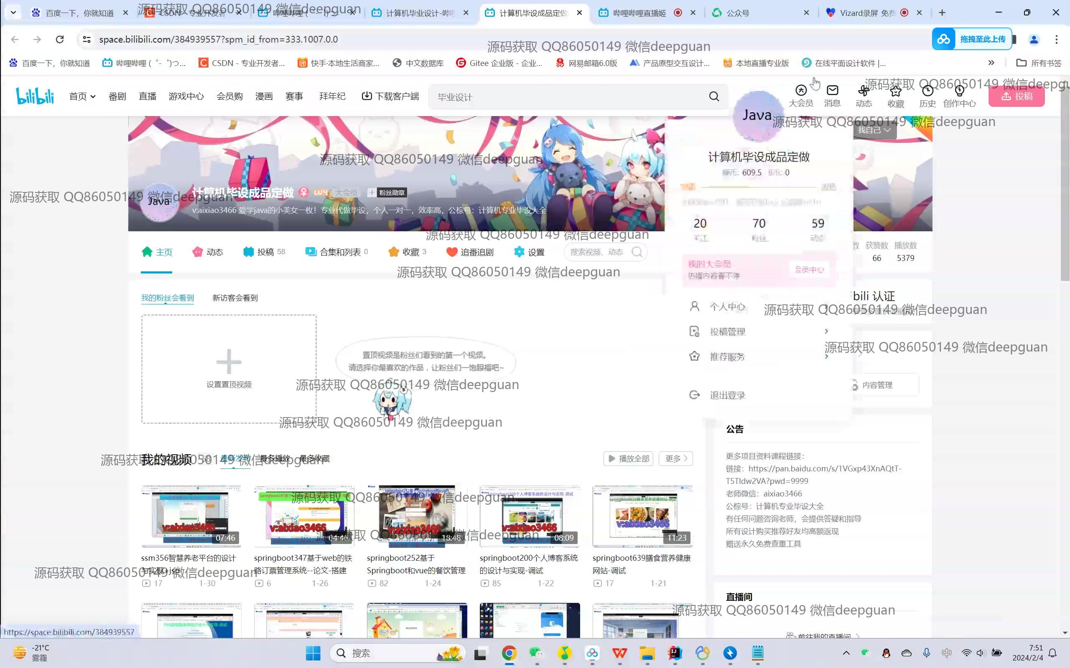This screenshot has height=668, width=1070.
Task: Open the Gitee 企业版 bookmark
Action: 499,63
